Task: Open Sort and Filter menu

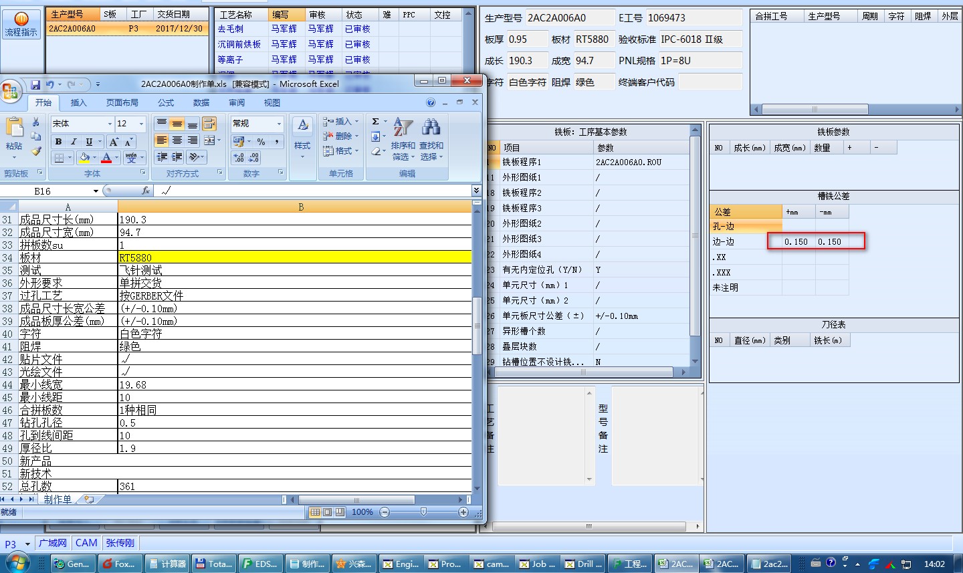Action: [403, 139]
